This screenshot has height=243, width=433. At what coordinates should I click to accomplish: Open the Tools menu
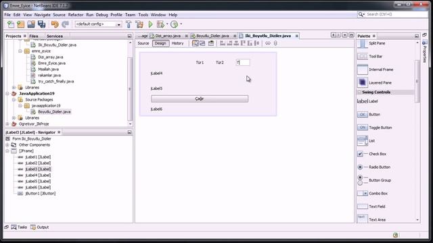pos(143,15)
